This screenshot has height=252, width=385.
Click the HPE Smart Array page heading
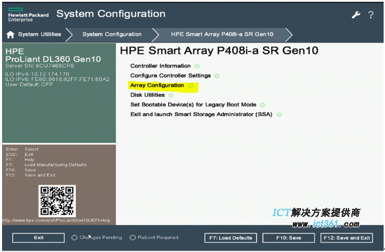pos(219,51)
